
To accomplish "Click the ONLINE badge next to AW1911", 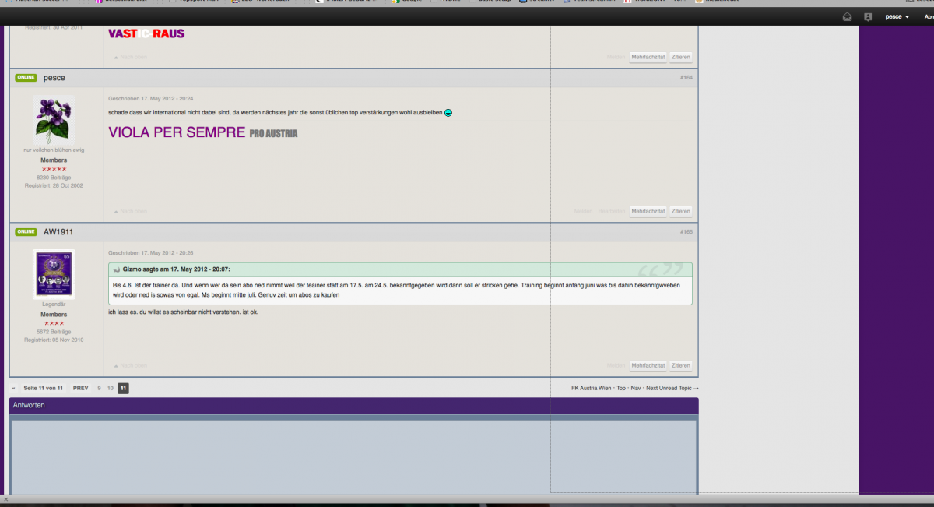I will point(26,232).
